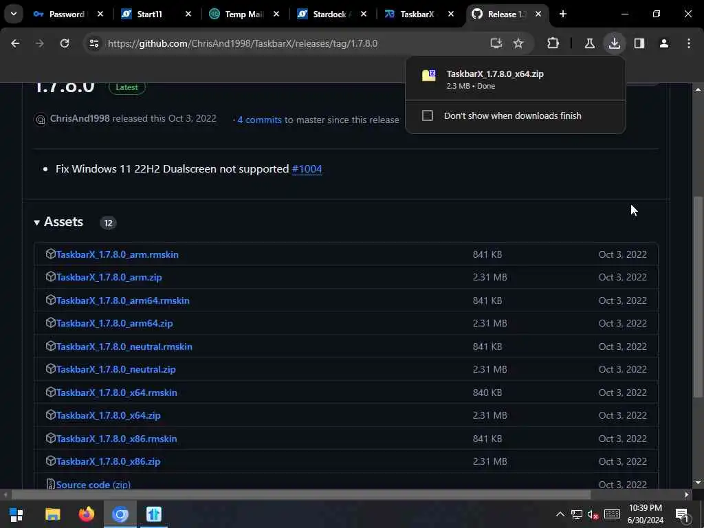Launch Firefox from the taskbar
The height and width of the screenshot is (528, 704).
coord(86,514)
